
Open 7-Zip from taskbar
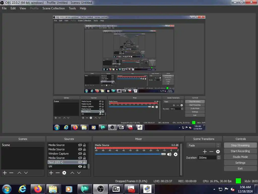pyautogui.click(x=116, y=189)
